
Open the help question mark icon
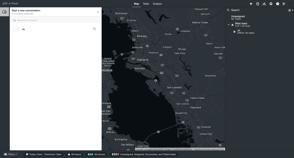coord(277,4)
